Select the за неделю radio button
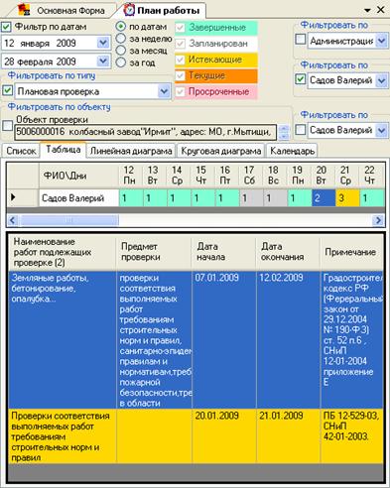390x488 pixels. pyautogui.click(x=121, y=39)
